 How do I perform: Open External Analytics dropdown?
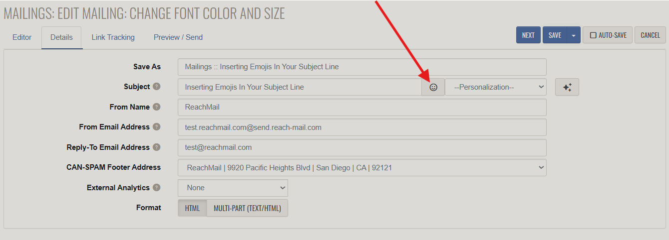(x=233, y=188)
